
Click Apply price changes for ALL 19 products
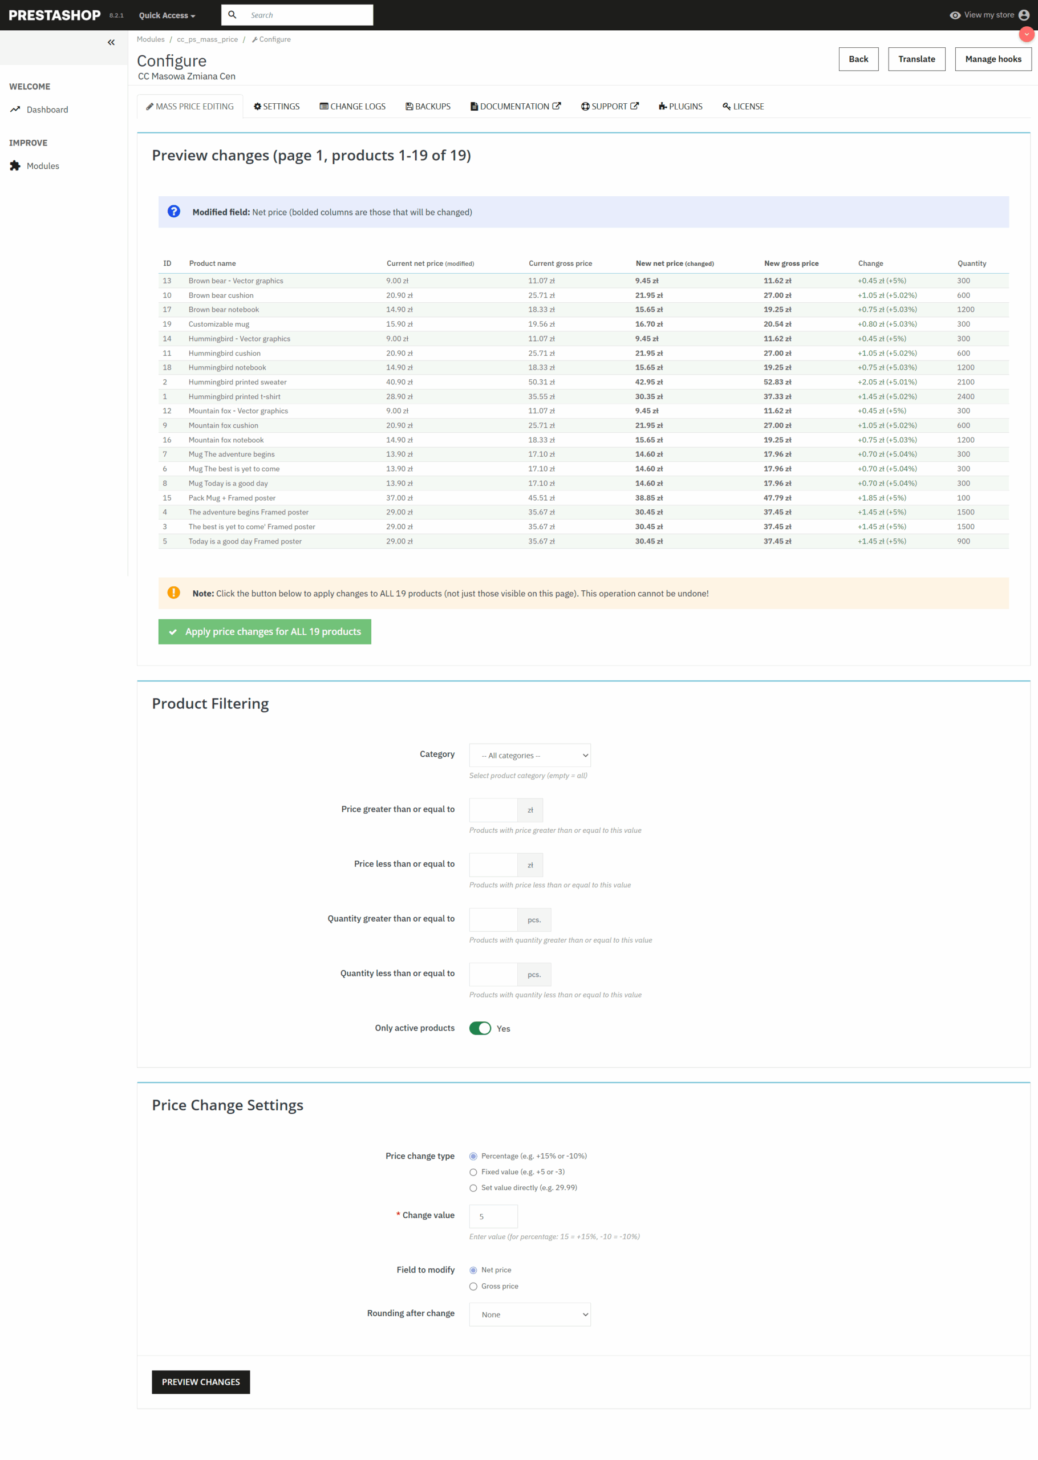click(265, 631)
